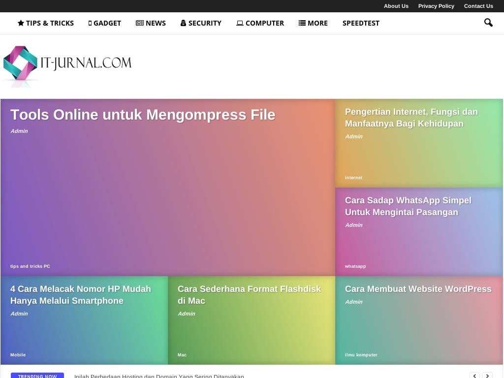Click the search magnifier icon
The image size is (504, 378).
coord(488,23)
